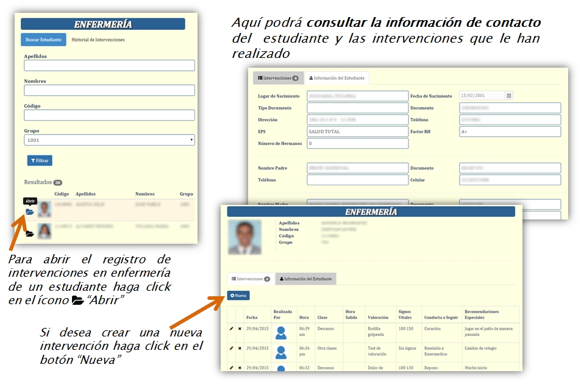581x384 pixels.
Task: Click the Número de Hermanos field
Action: tap(358, 143)
